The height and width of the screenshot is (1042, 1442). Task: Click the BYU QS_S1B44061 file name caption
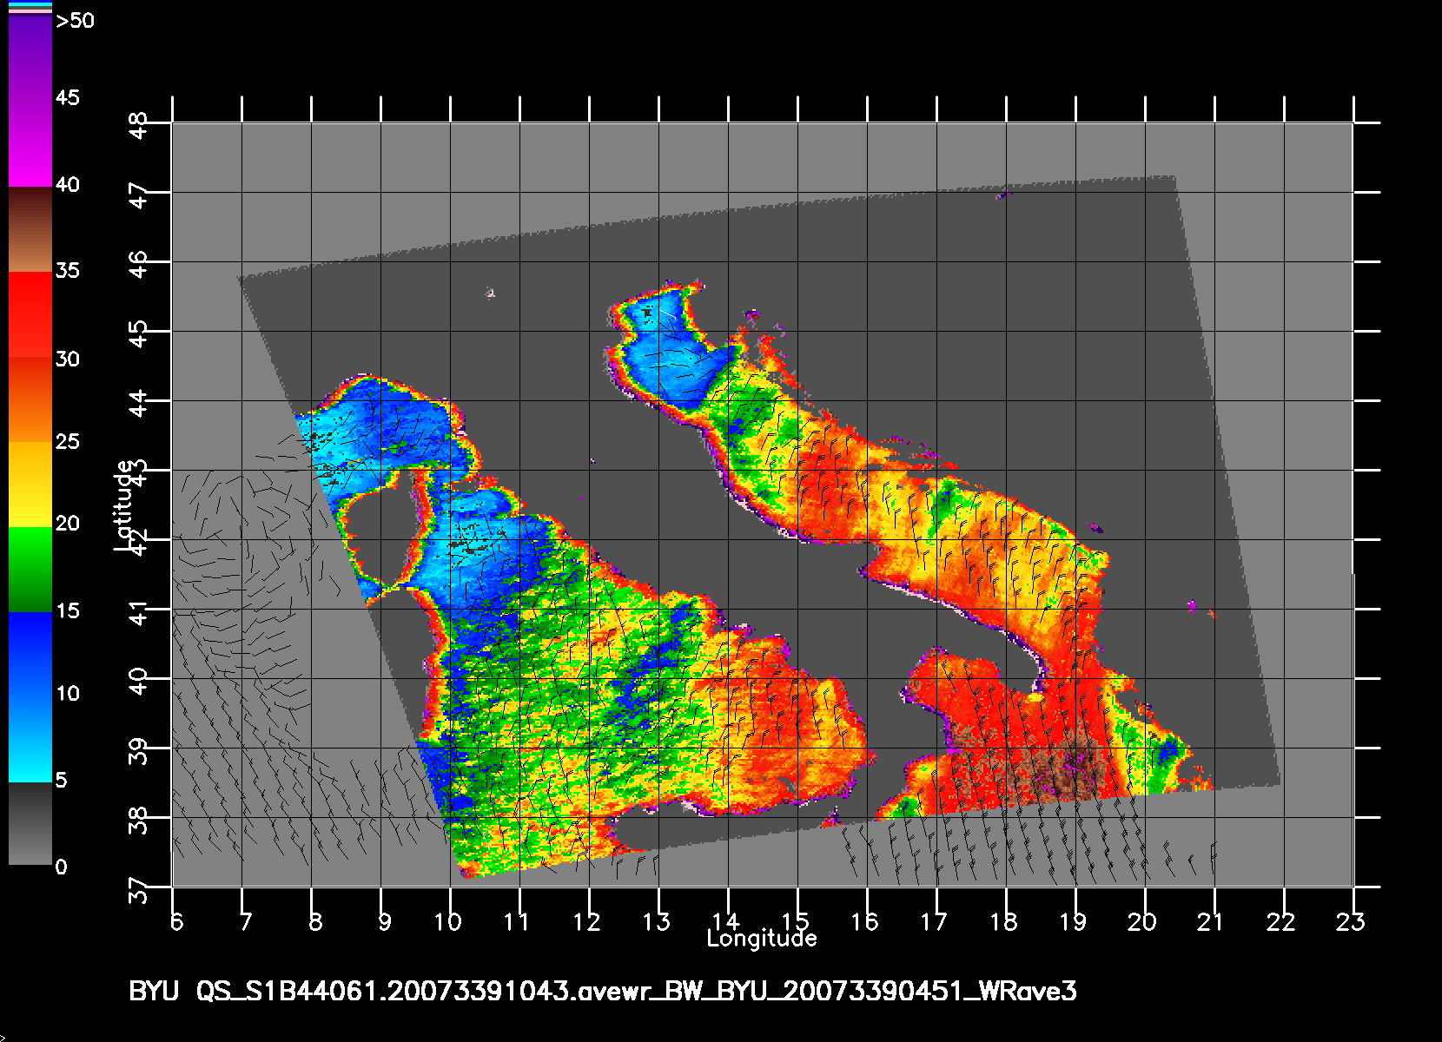coord(603,991)
